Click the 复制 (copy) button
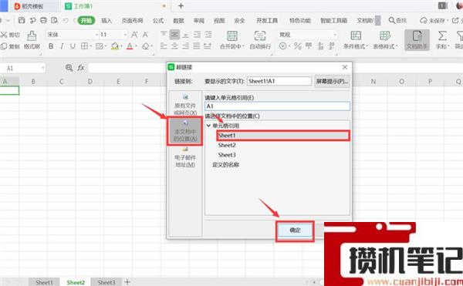The width and height of the screenshot is (463, 286). [x=10, y=46]
